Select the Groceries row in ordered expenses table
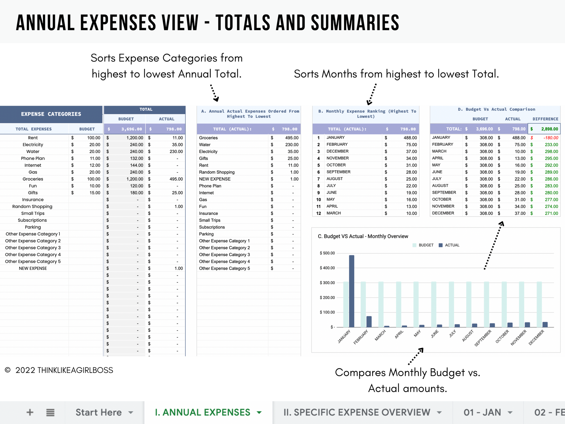 pos(208,138)
